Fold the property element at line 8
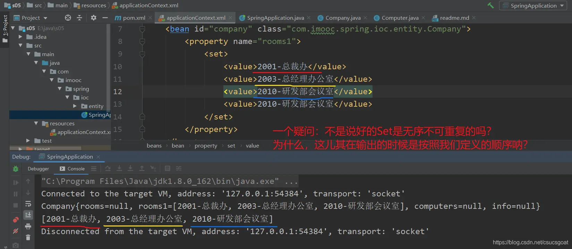572x249 pixels. 142,42
